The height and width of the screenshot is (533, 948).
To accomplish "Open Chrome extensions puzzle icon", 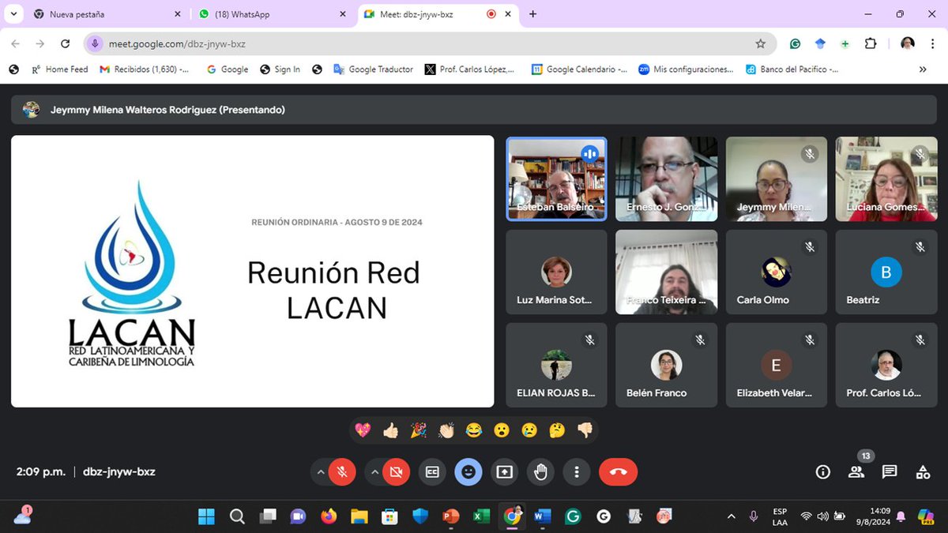I will tap(871, 44).
